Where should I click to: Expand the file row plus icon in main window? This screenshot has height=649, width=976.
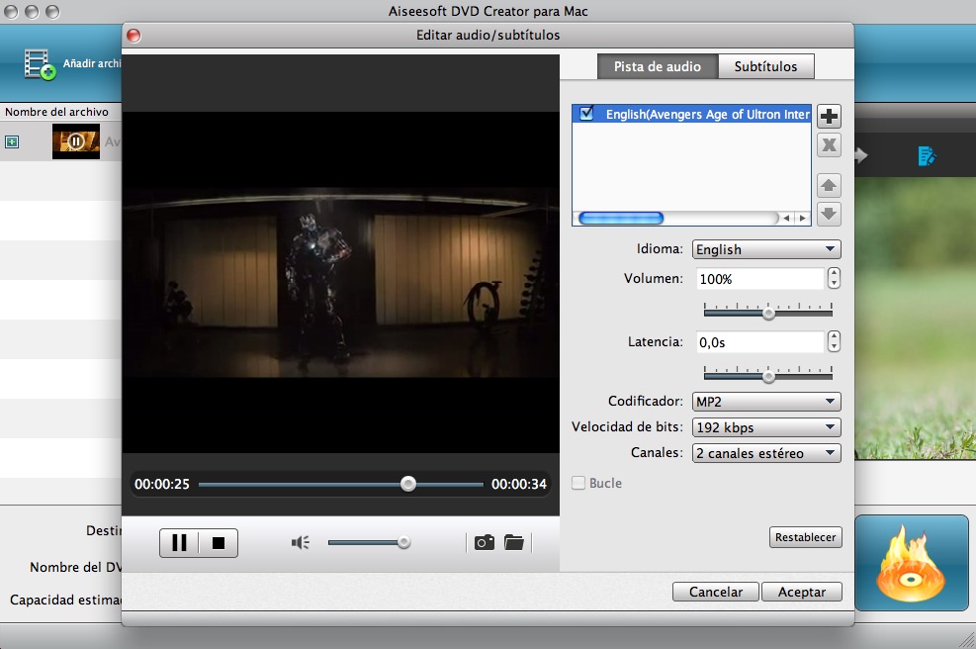click(12, 142)
